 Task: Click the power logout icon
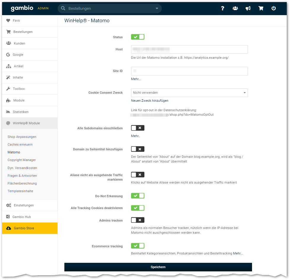point(273,8)
